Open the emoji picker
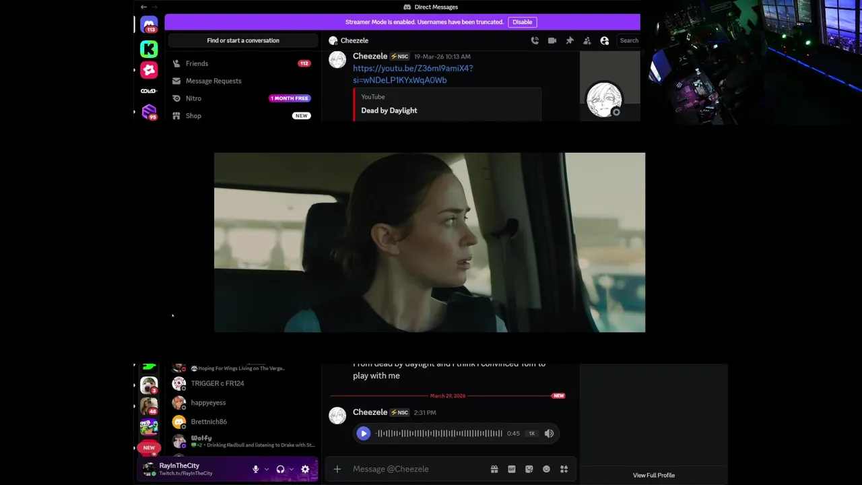 [546, 469]
